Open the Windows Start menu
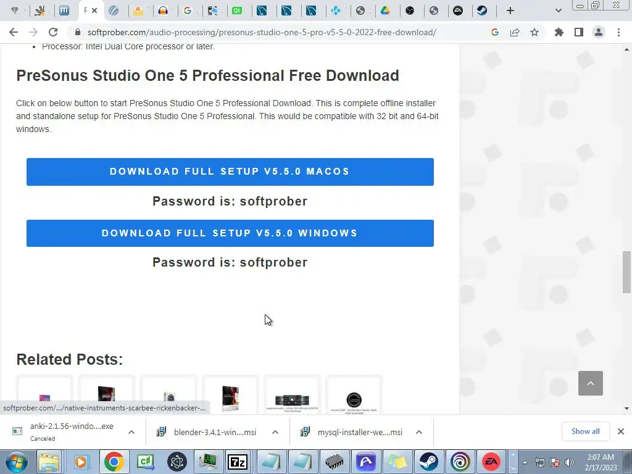This screenshot has height=474, width=632. click(16, 462)
